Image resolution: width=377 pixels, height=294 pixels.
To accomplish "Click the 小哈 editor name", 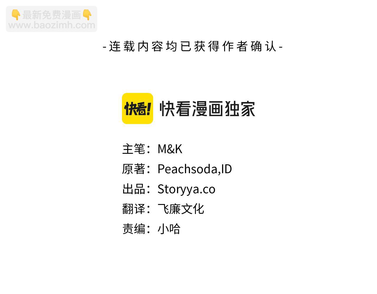I will 169,229.
